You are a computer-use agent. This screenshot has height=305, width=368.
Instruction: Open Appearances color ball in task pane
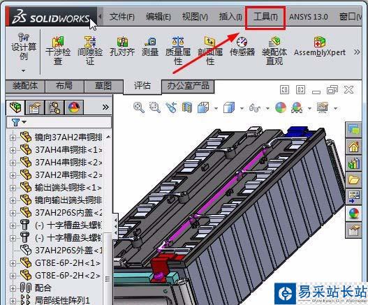(353, 214)
